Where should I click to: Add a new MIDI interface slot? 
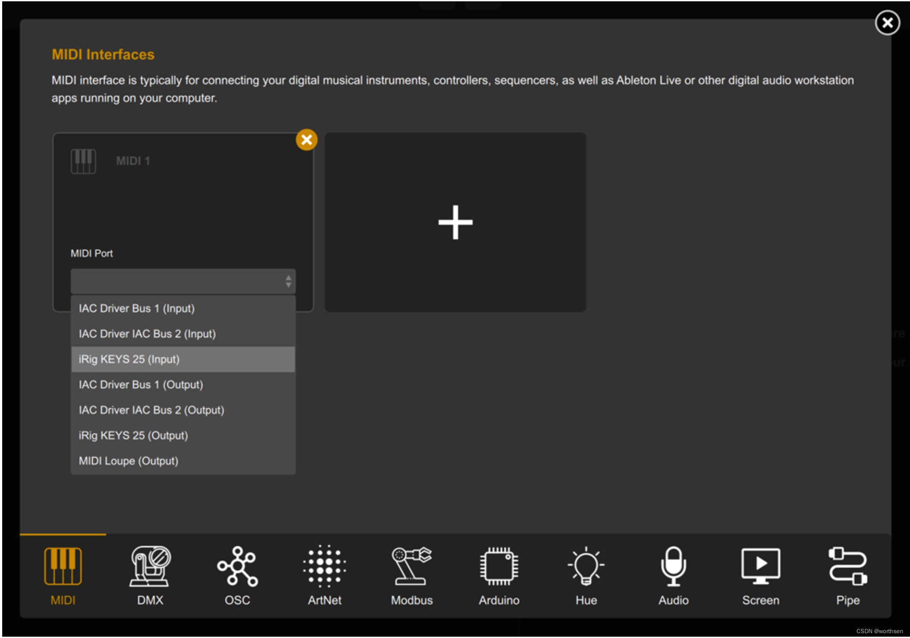(456, 222)
